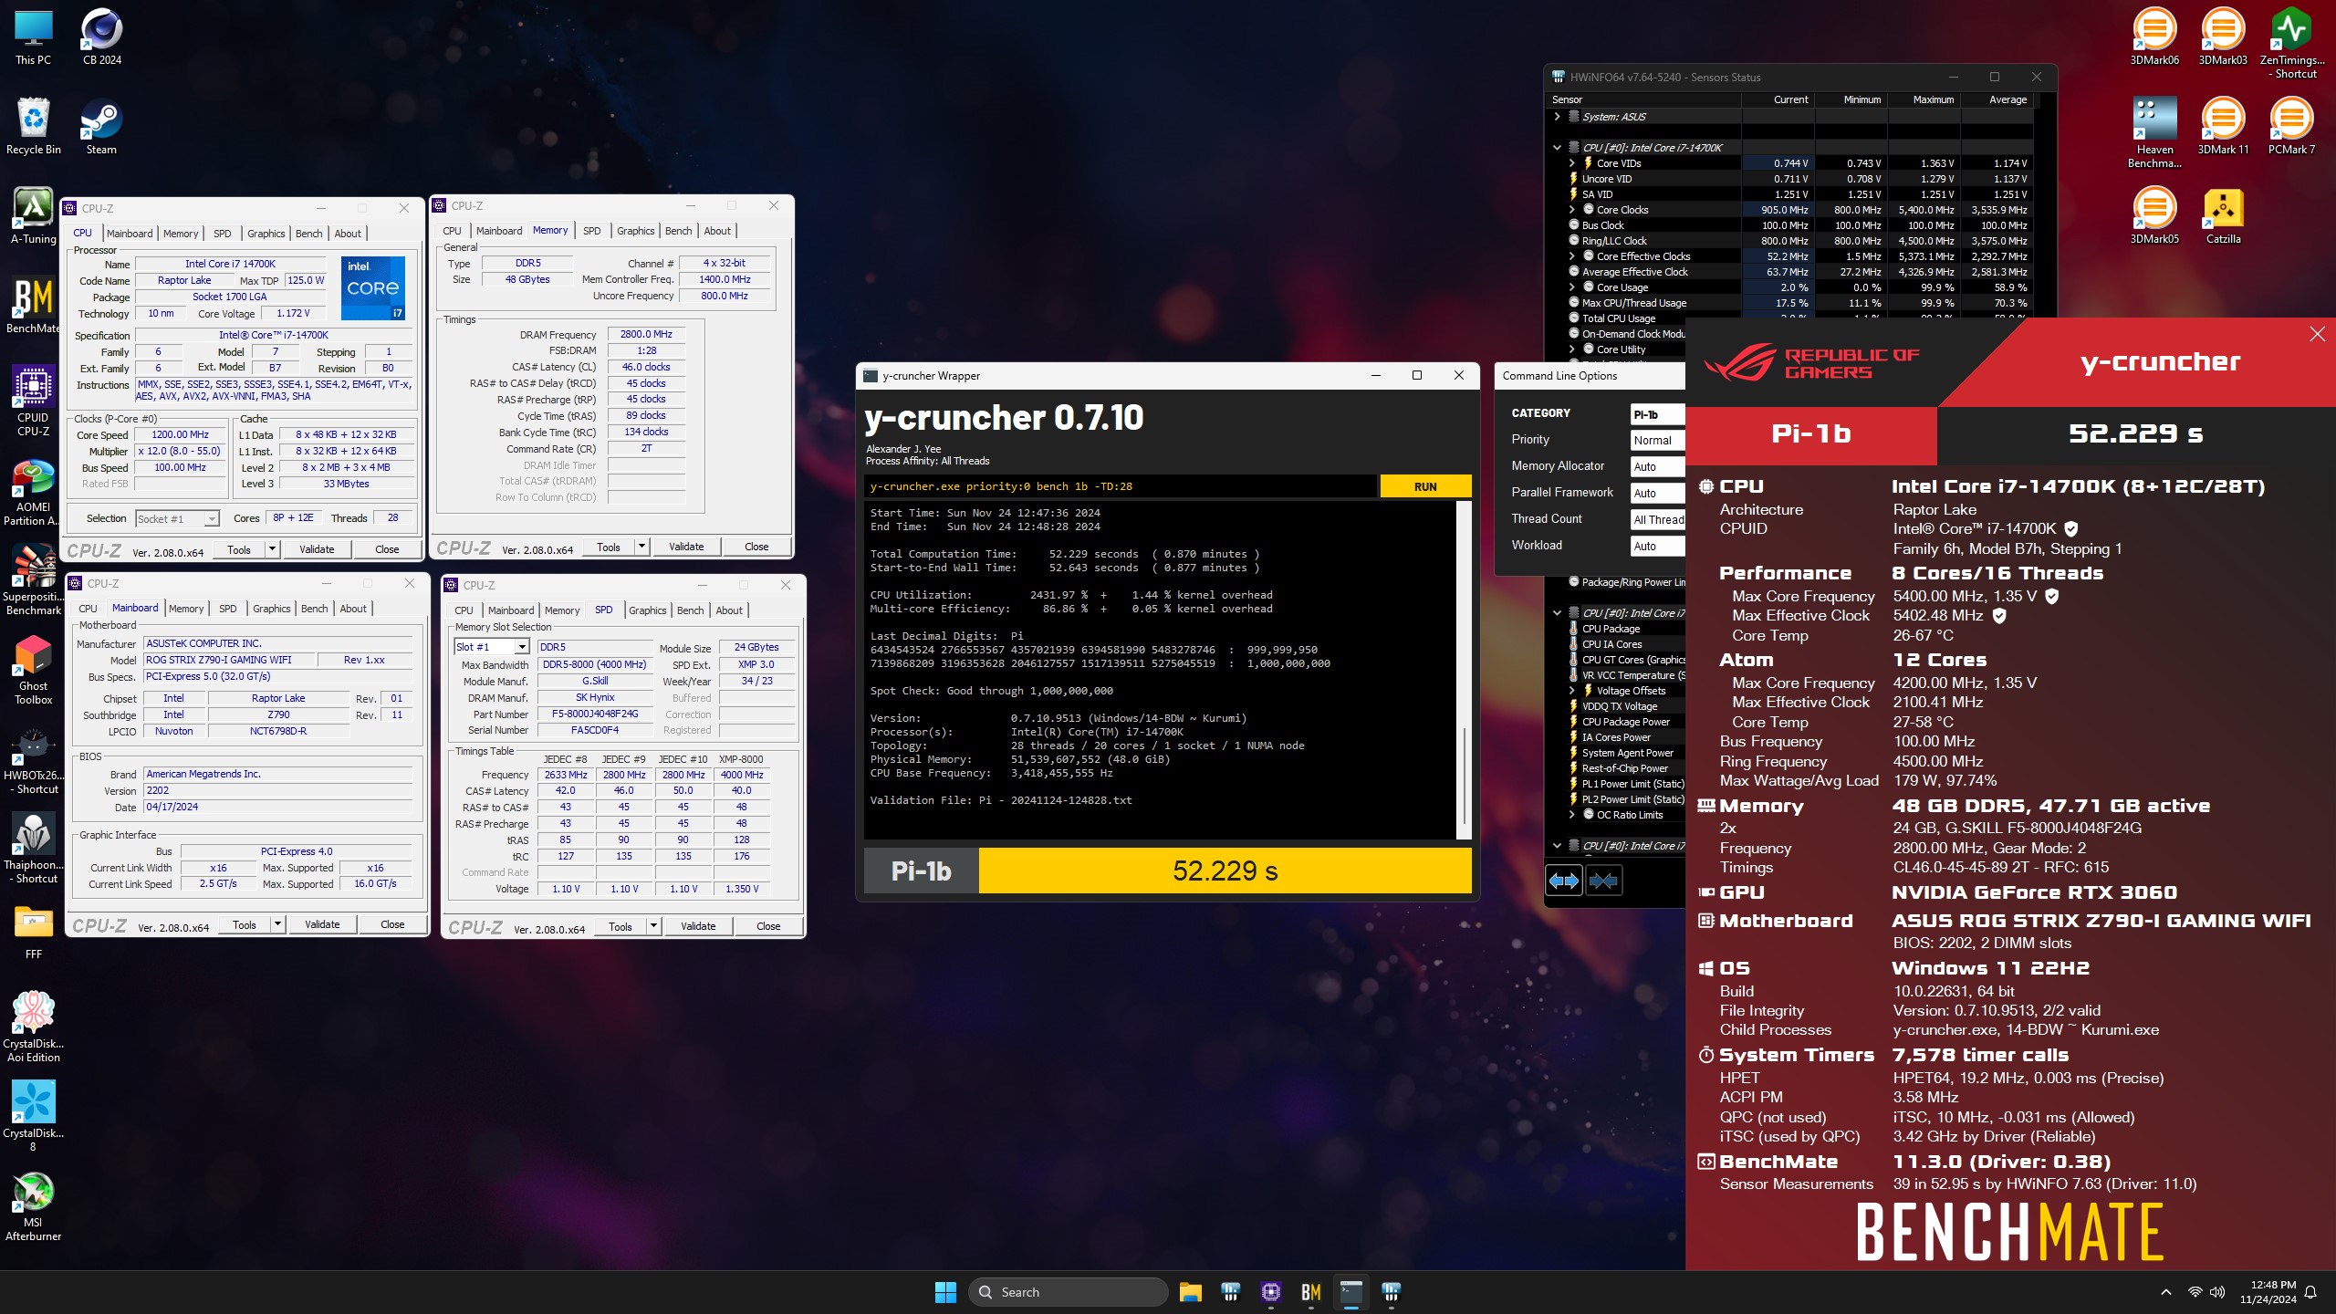The height and width of the screenshot is (1314, 2336).
Task: Select Category Pi-1b field in Command Line Options
Action: [x=1657, y=414]
